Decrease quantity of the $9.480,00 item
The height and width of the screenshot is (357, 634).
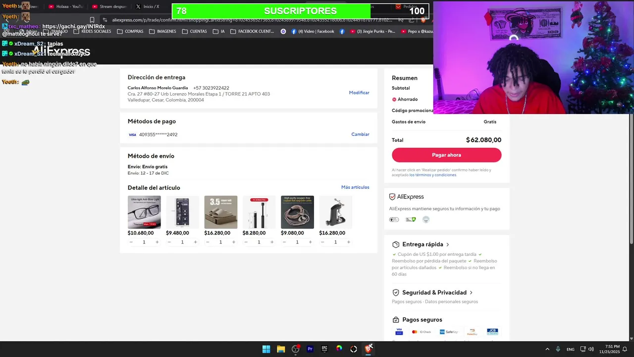pos(169,242)
